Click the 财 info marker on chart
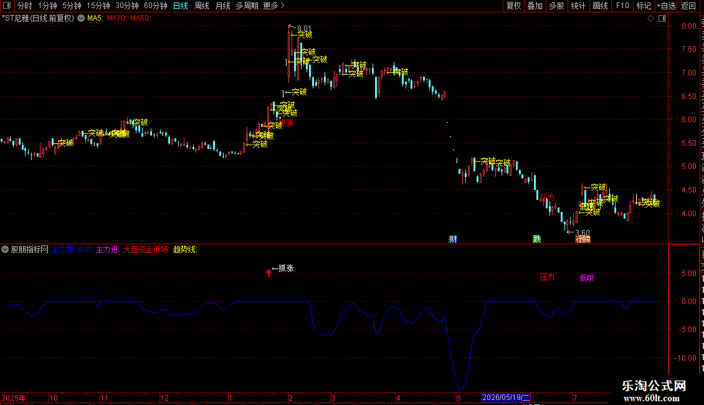Screen dimensions: 704x405 coord(452,239)
